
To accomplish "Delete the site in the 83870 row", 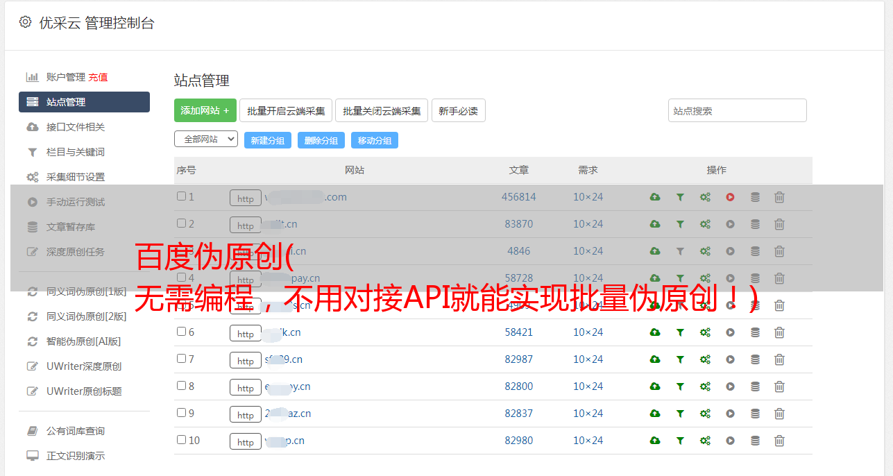I will pos(779,224).
